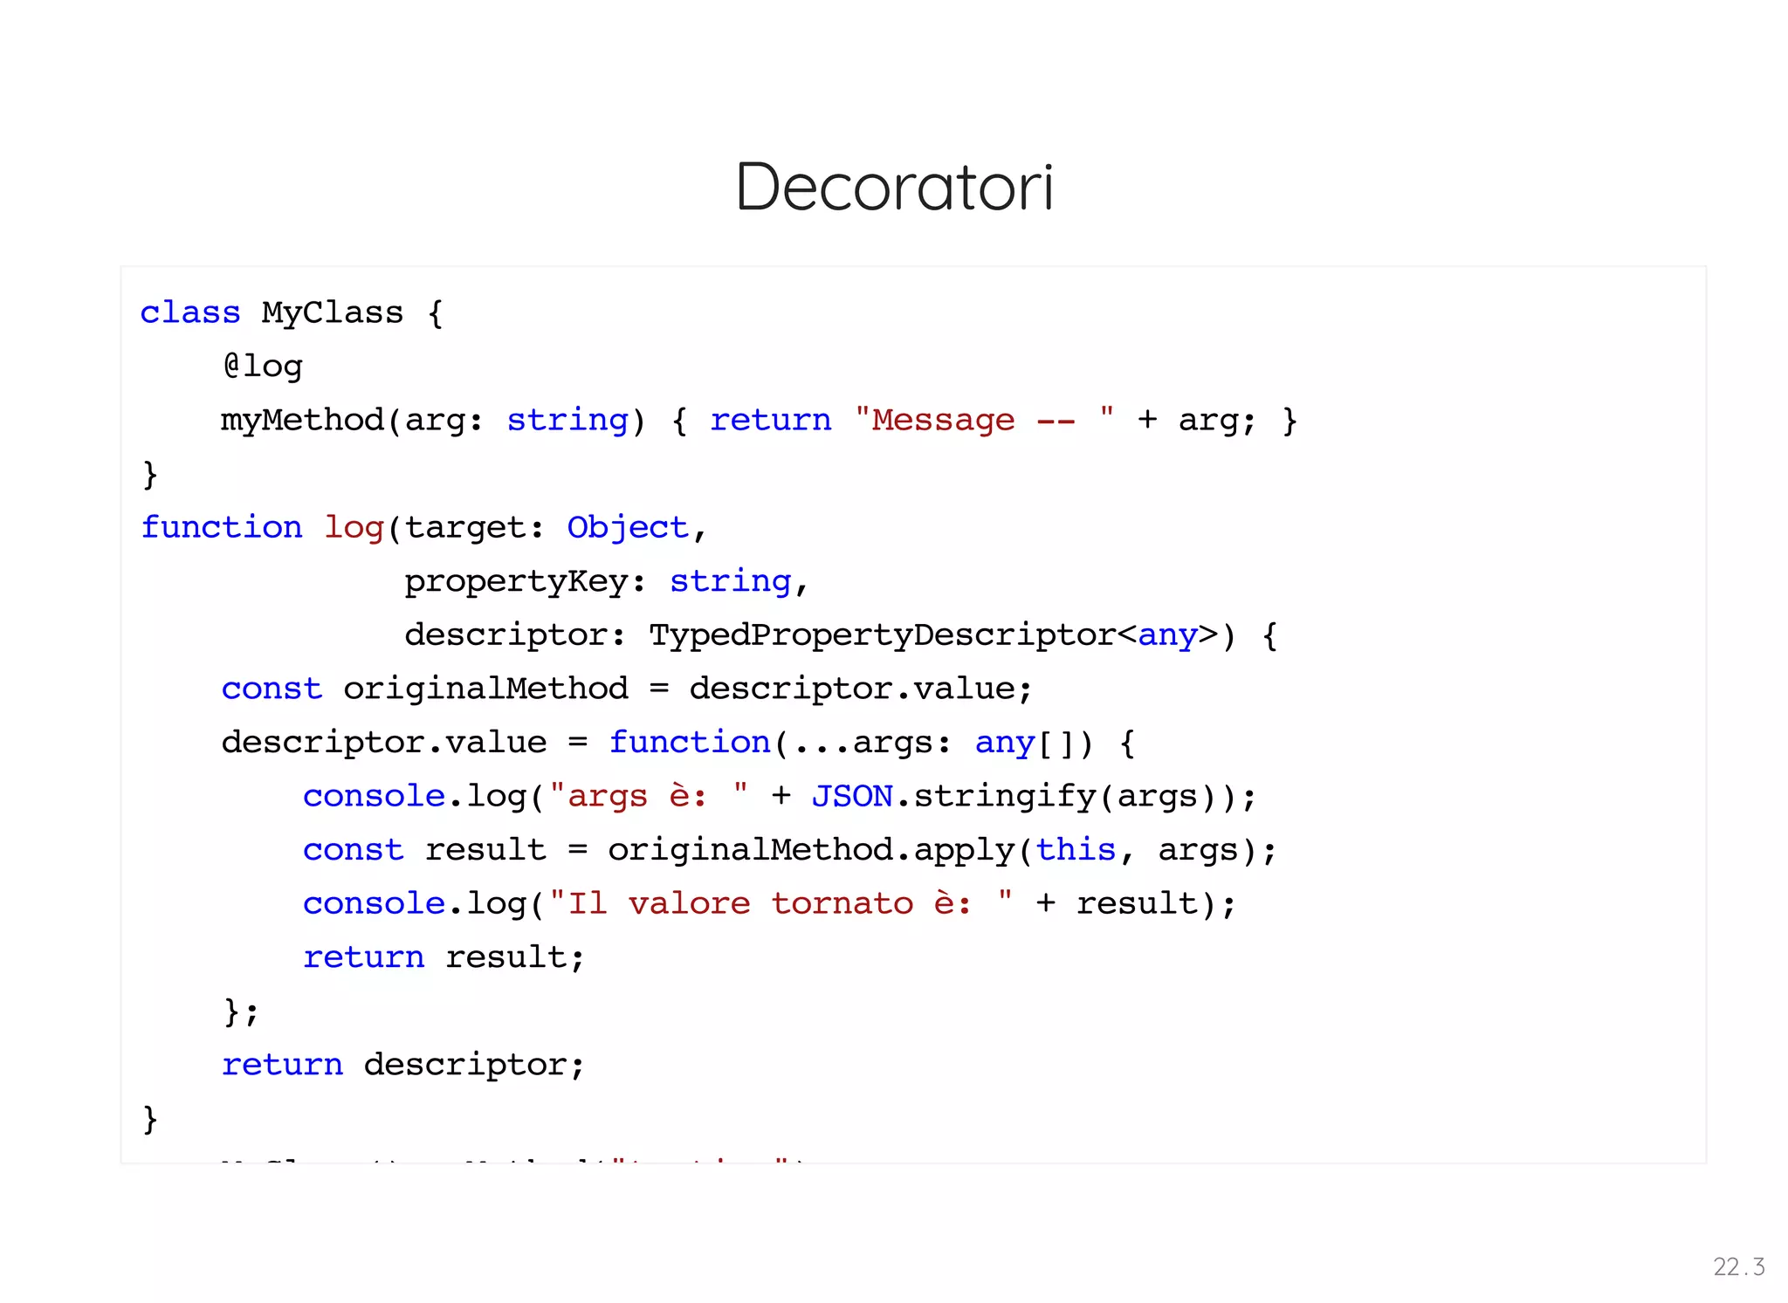Click the console.log "args è: " line
Viewport: 1788px width, 1303px height.
point(780,797)
